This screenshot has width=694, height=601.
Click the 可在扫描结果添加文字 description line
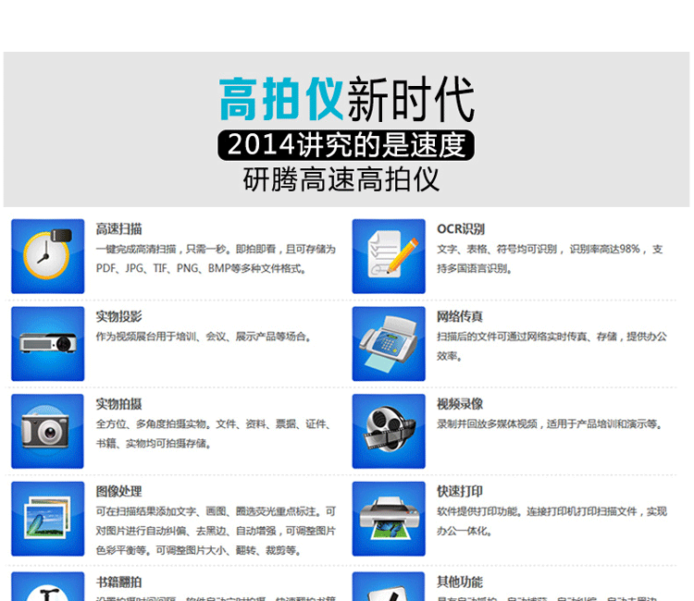216,511
